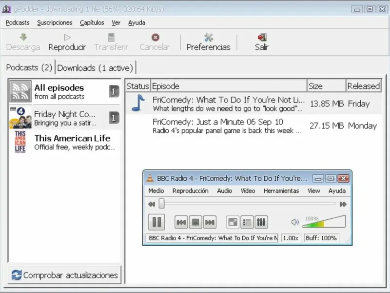Viewport: 390px width, 293px height.
Task: Open Preferencias from the toolbar
Action: pos(209,42)
